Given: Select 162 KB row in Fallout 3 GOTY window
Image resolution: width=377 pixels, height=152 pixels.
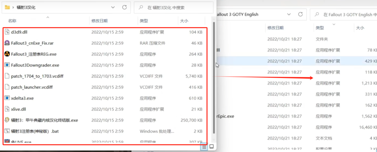Looking at the screenshot, I should click(x=297, y=105).
